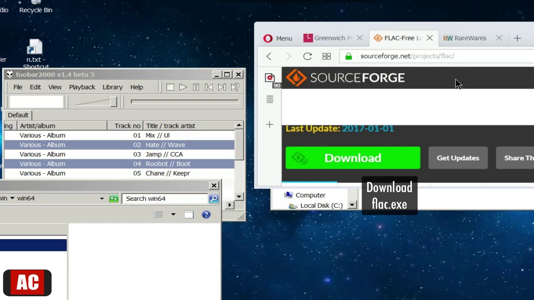Image resolution: width=534 pixels, height=300 pixels.
Task: Click the Explorer Help question icon
Action: click(x=206, y=215)
